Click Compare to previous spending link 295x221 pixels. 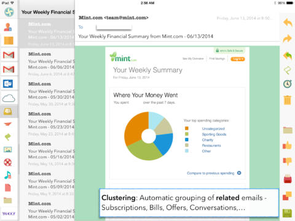pyautogui.click(x=214, y=173)
